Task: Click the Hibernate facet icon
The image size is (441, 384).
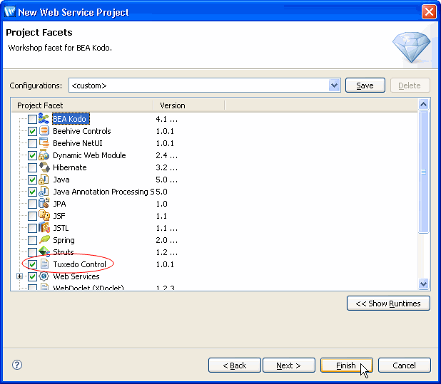Action: 44,167
